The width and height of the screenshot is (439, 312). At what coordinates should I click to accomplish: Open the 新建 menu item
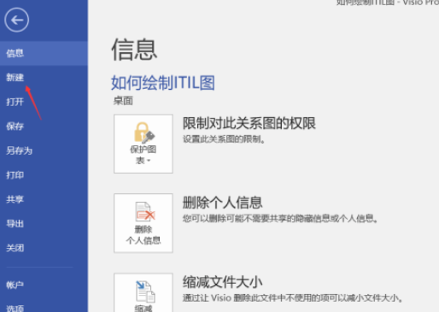(44, 78)
